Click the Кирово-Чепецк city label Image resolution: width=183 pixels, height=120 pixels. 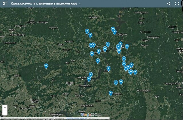17,35
